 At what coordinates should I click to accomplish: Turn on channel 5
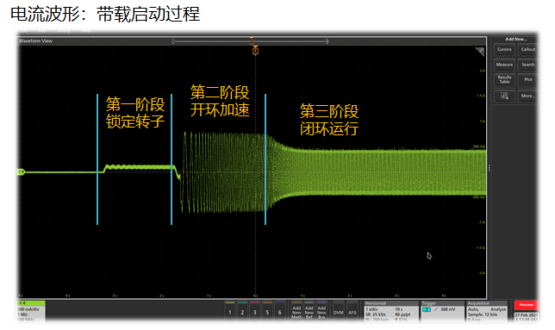[267, 311]
